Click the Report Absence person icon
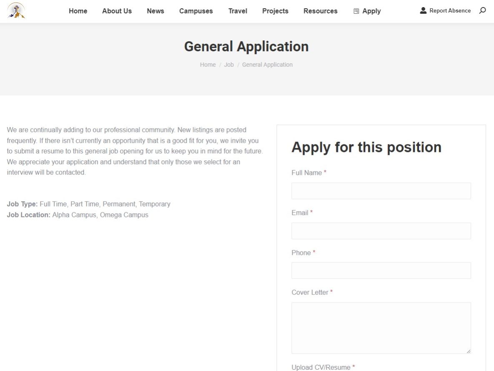 pyautogui.click(x=423, y=11)
